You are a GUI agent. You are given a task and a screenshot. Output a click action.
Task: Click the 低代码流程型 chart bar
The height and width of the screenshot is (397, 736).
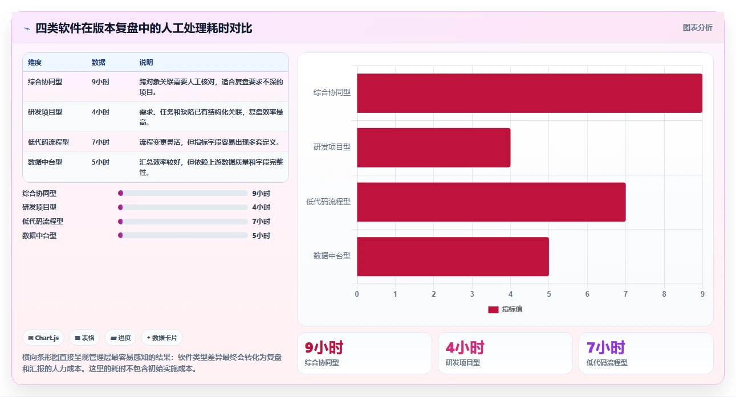click(491, 202)
